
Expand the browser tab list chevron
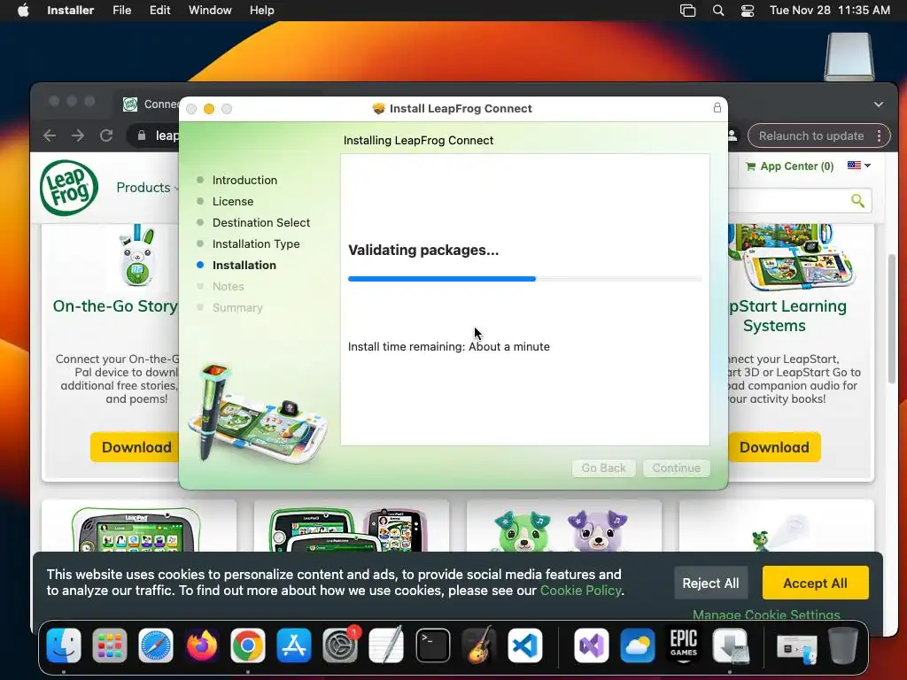coord(878,104)
